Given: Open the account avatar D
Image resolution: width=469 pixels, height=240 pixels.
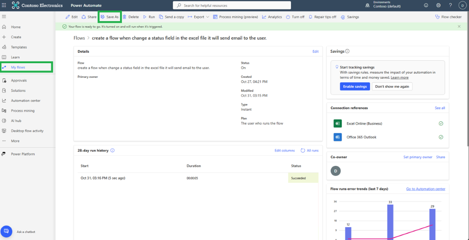Looking at the screenshot, I should coord(462,5).
